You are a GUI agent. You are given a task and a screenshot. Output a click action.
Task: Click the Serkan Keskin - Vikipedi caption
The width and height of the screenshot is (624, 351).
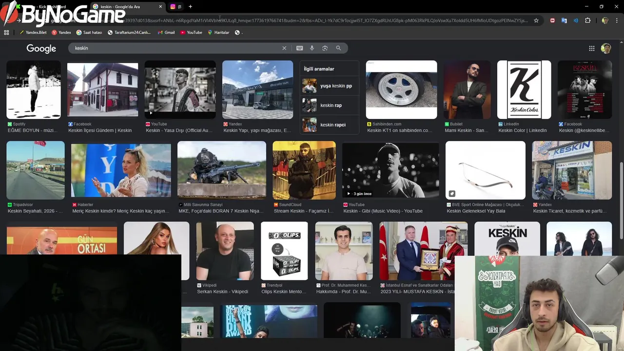point(222,292)
